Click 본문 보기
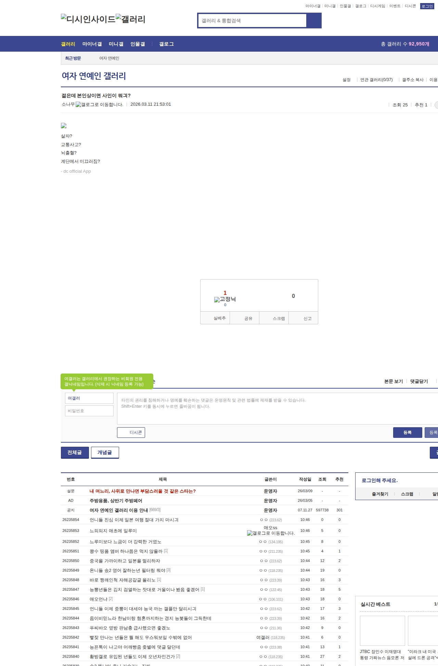 point(394,381)
